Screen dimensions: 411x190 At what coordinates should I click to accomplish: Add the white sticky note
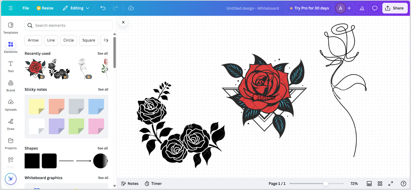37,126
